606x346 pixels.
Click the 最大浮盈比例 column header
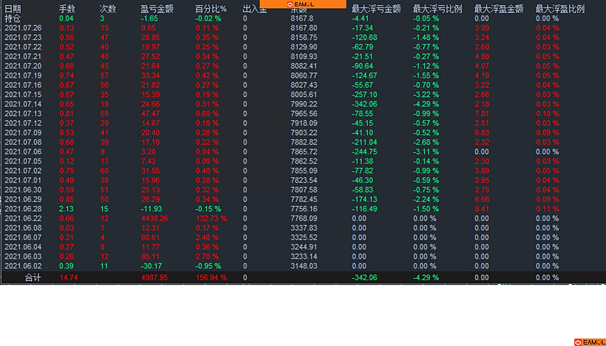[560, 9]
